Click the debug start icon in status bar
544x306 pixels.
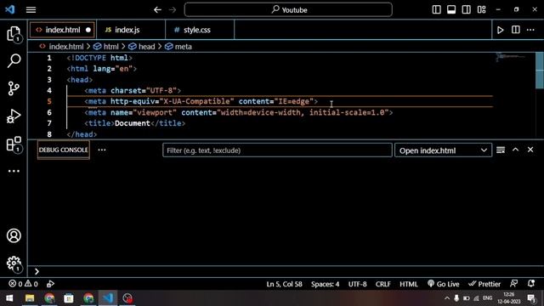[50, 284]
